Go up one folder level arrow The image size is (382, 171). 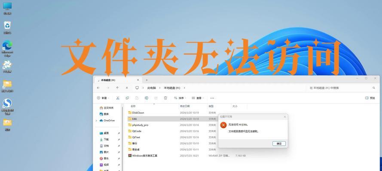coord(117,88)
